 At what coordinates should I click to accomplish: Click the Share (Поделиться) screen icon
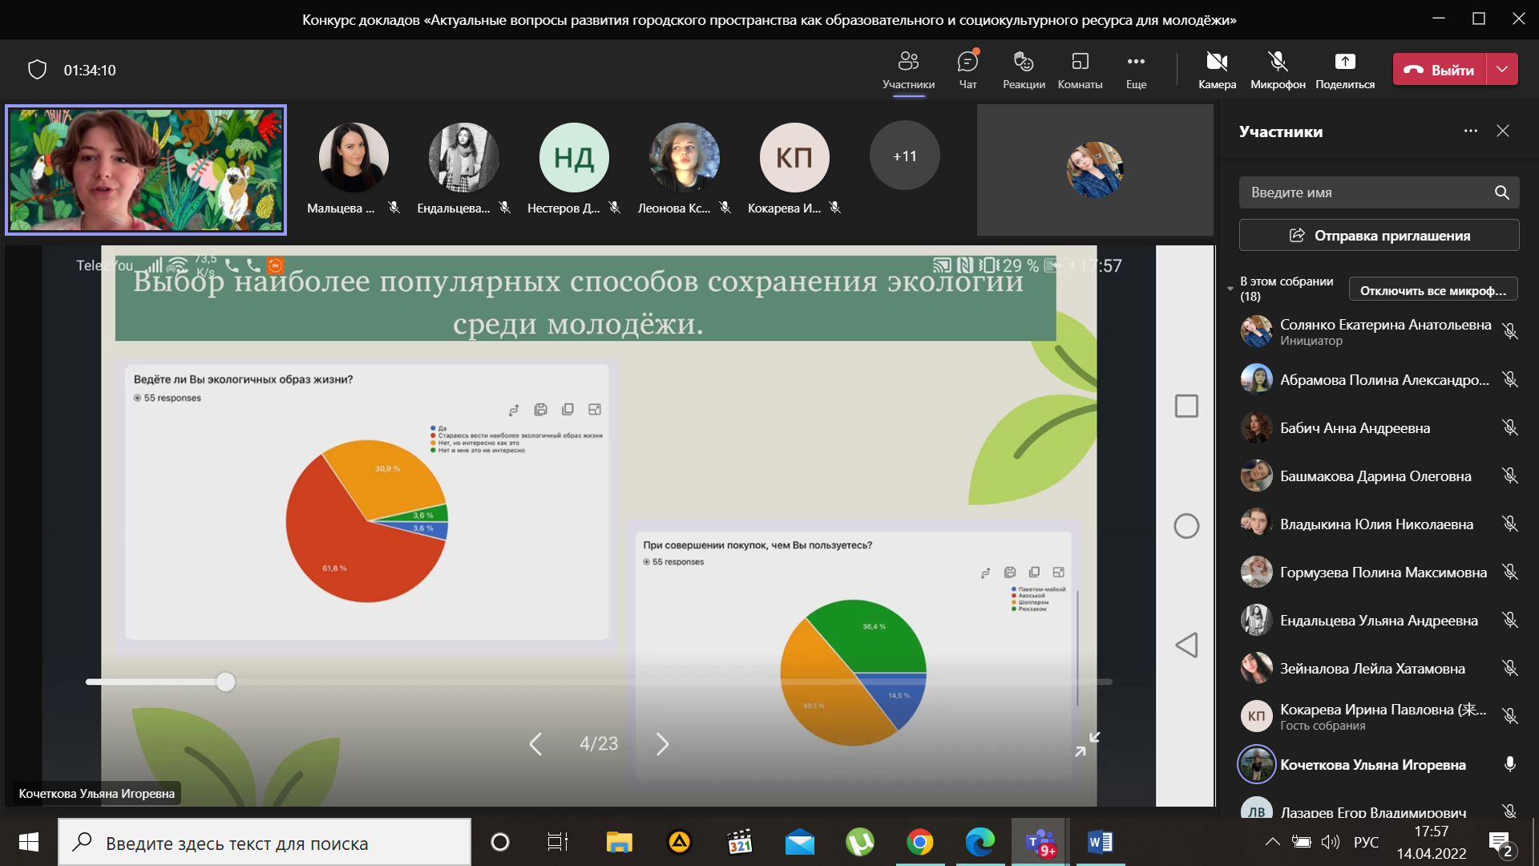point(1344,63)
